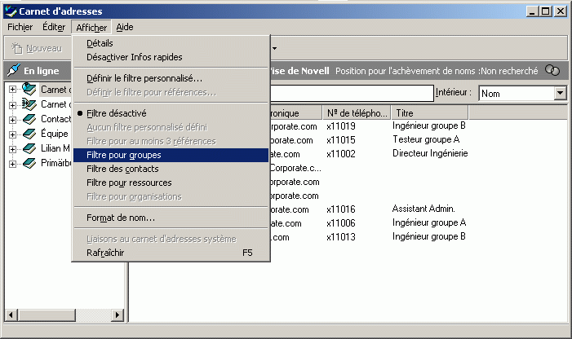Click the Équipe book icon
The image size is (572, 339).
tap(29, 134)
